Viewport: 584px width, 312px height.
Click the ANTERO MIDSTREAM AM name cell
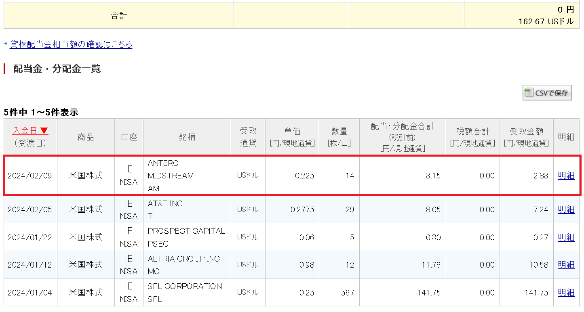(187, 176)
